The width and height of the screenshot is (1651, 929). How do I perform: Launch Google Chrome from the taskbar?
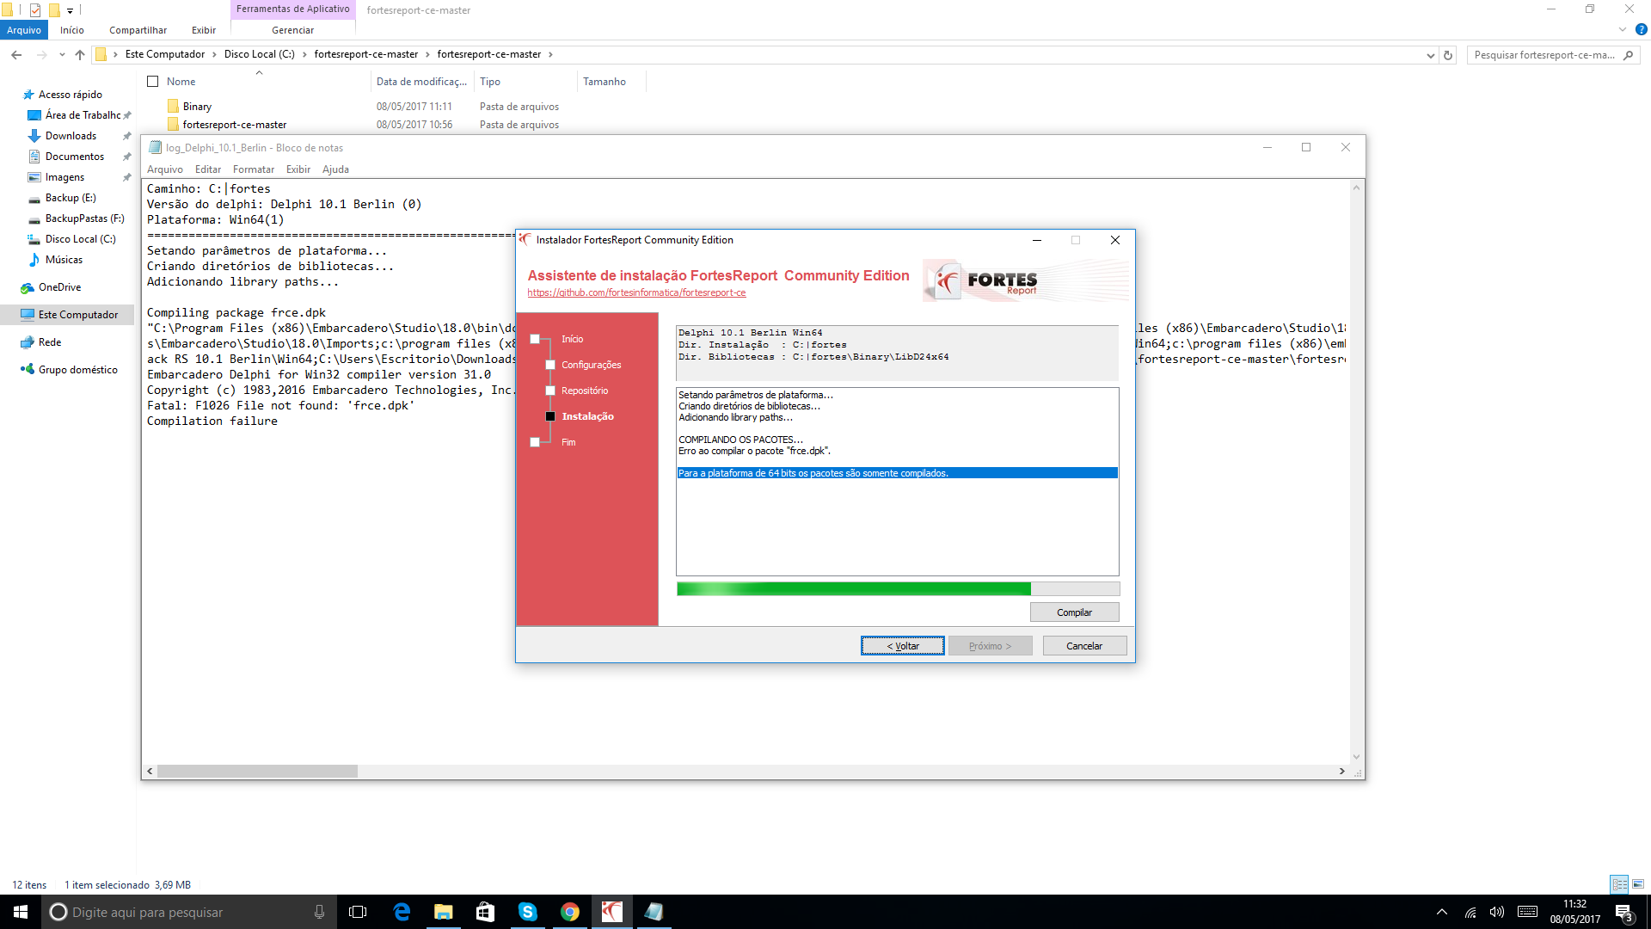point(569,912)
